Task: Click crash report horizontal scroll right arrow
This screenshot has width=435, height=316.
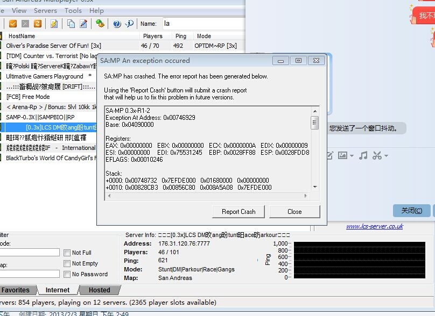Action: (306, 196)
